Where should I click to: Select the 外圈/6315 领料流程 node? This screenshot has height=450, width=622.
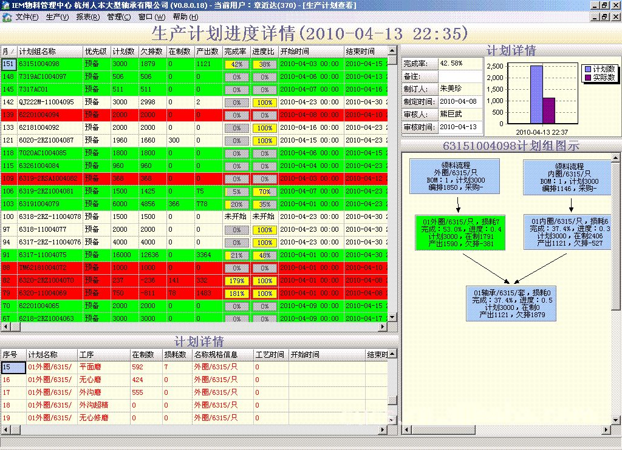coord(454,176)
